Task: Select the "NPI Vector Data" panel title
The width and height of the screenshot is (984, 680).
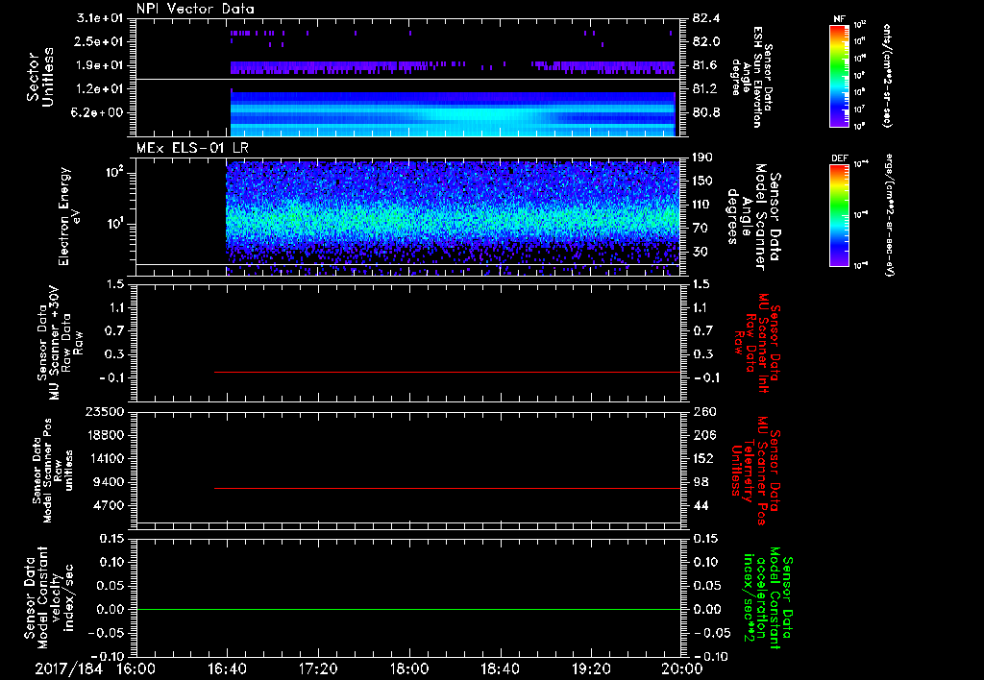Action: [x=195, y=9]
